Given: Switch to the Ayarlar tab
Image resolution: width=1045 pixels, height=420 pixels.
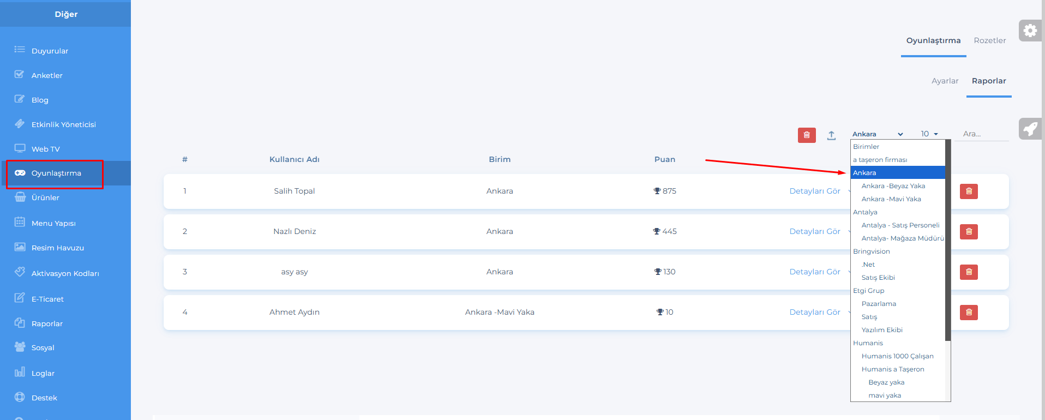Looking at the screenshot, I should [x=945, y=81].
